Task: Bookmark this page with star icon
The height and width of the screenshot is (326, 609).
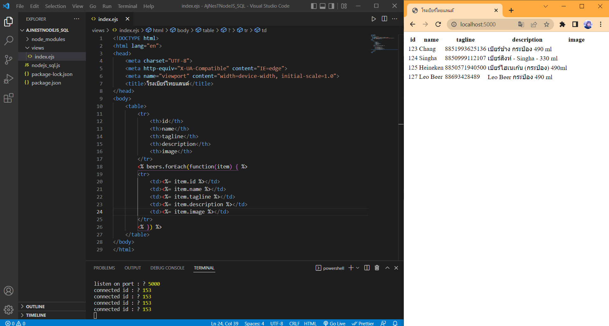Action: tap(546, 24)
